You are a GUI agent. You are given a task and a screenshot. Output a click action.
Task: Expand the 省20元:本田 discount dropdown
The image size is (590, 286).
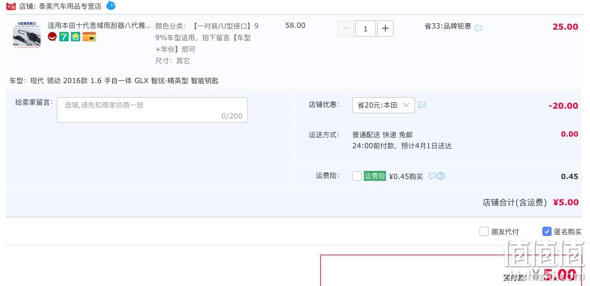click(x=384, y=105)
